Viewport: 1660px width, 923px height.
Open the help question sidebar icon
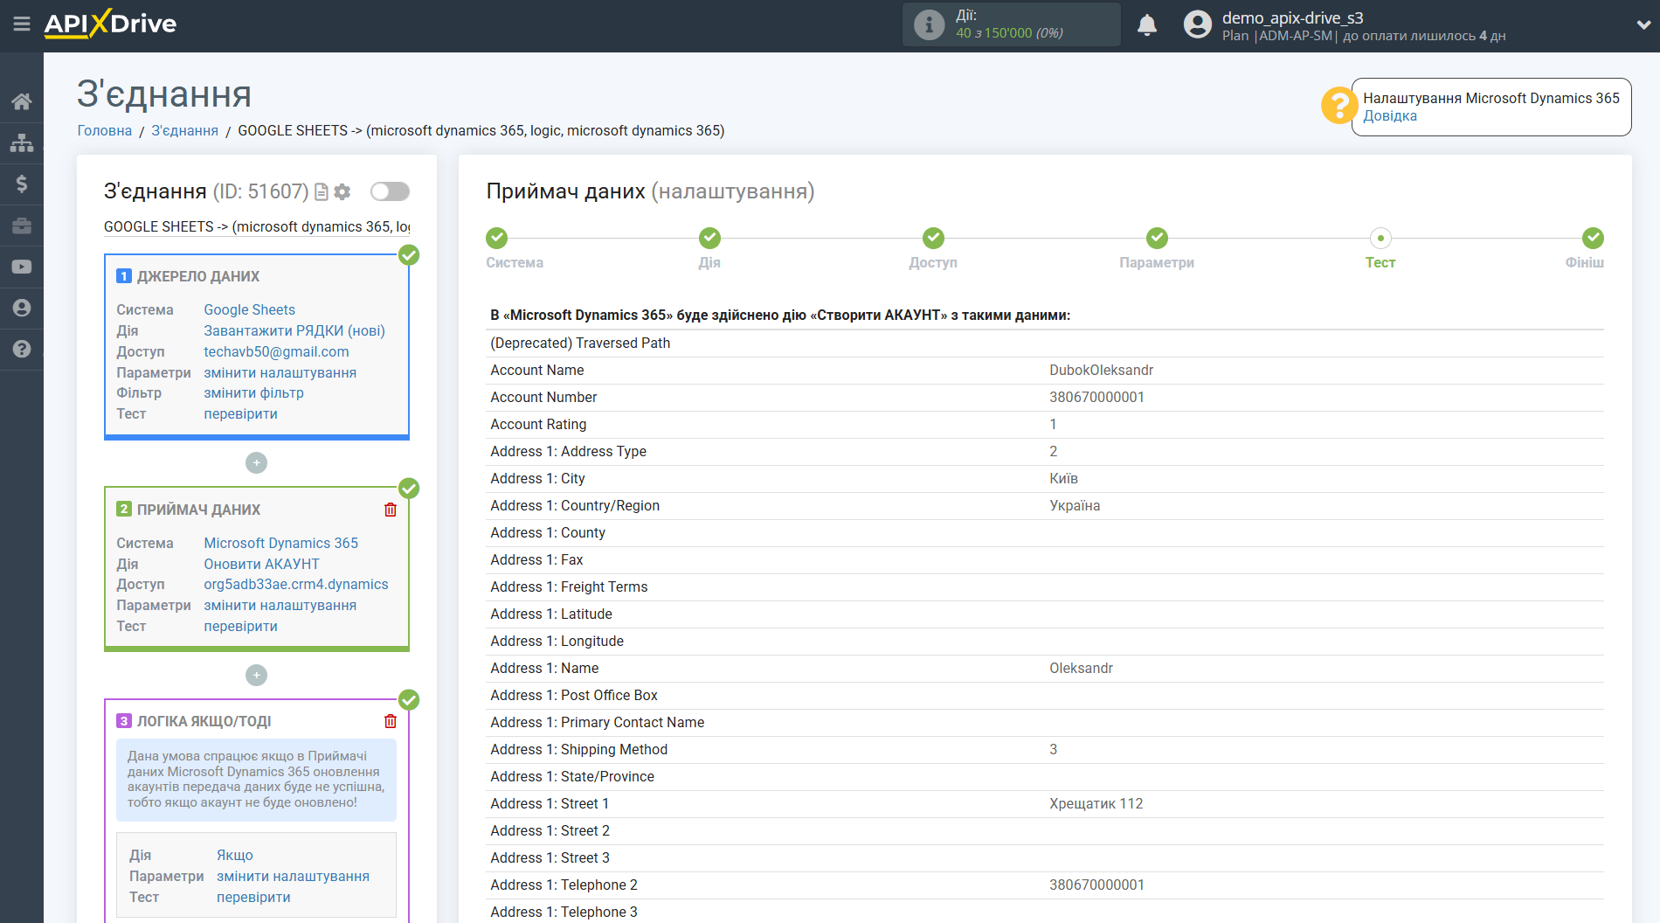click(x=22, y=349)
